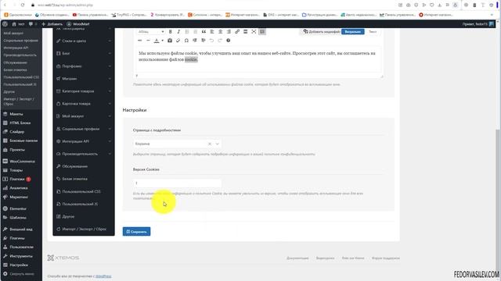Screen dimensions: 501x281
Task: Switch to the Текст editor tab
Action: coord(373,31)
